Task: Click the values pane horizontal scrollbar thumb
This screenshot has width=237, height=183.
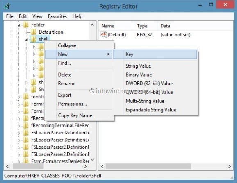Action: tap(148, 166)
